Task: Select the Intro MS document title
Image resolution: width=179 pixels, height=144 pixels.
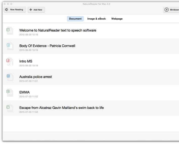Action: click(26, 61)
